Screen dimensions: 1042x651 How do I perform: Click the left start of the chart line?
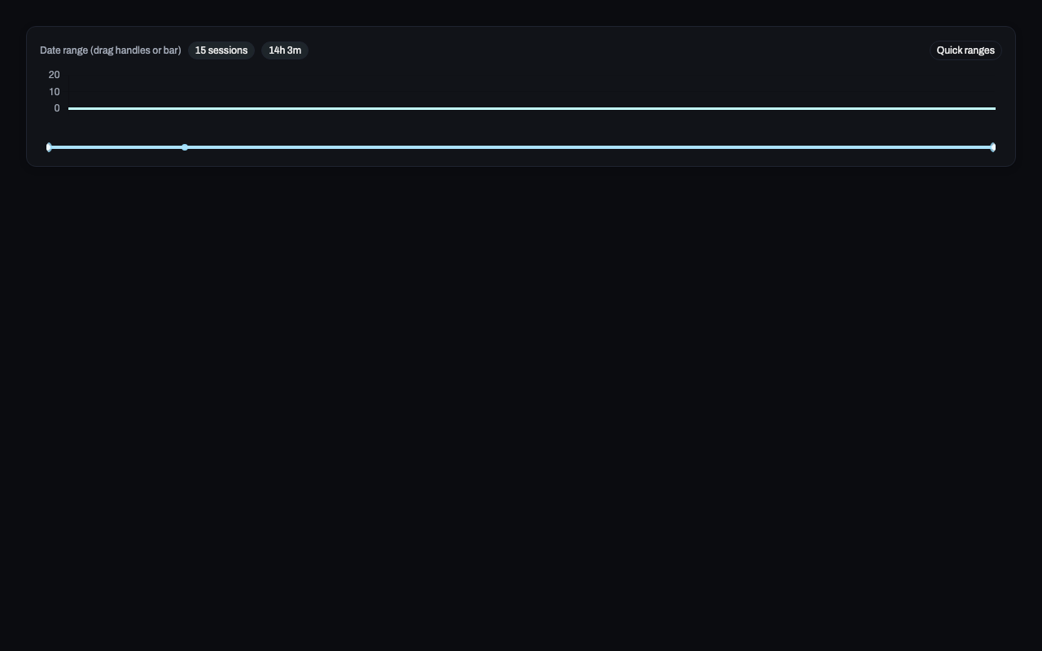71,108
